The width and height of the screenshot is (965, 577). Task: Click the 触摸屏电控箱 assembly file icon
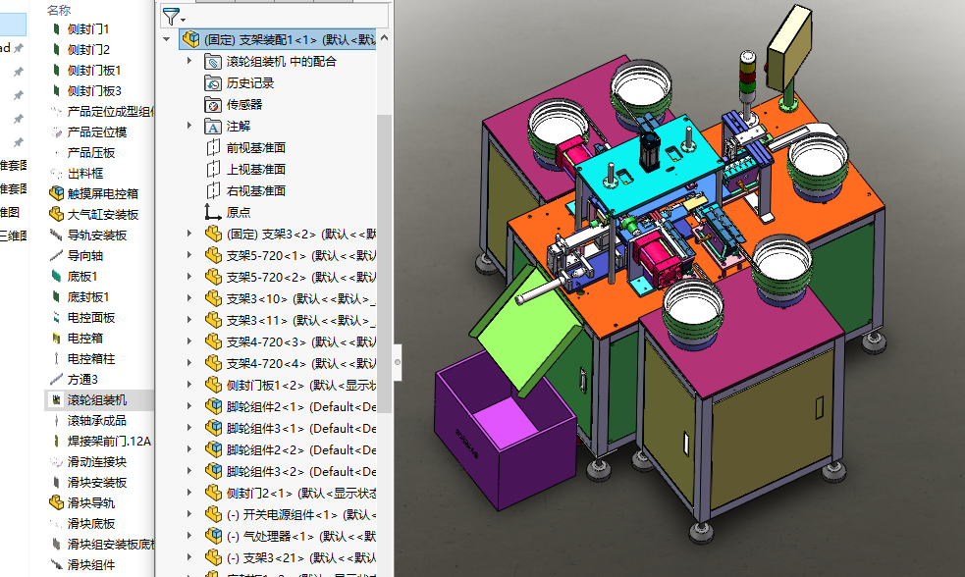tap(56, 193)
